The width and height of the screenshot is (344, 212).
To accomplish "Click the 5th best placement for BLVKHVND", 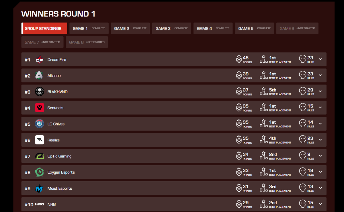I will (x=273, y=90).
